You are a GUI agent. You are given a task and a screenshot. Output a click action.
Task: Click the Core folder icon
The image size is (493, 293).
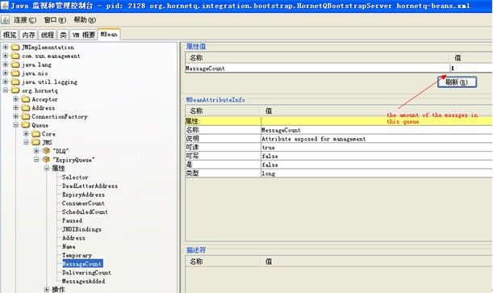point(36,134)
